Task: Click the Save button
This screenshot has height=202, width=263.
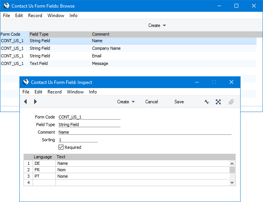Action: [x=179, y=102]
